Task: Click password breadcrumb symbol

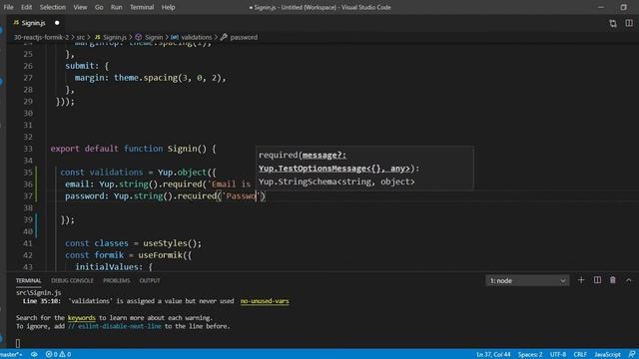Action: coord(244,37)
